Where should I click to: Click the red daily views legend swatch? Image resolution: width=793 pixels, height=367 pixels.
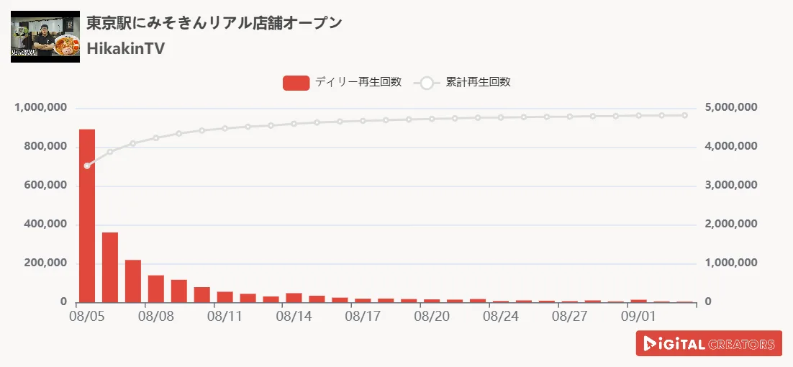pos(296,83)
